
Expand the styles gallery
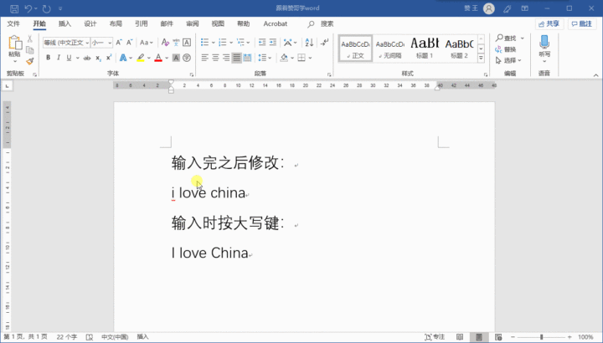[481, 58]
